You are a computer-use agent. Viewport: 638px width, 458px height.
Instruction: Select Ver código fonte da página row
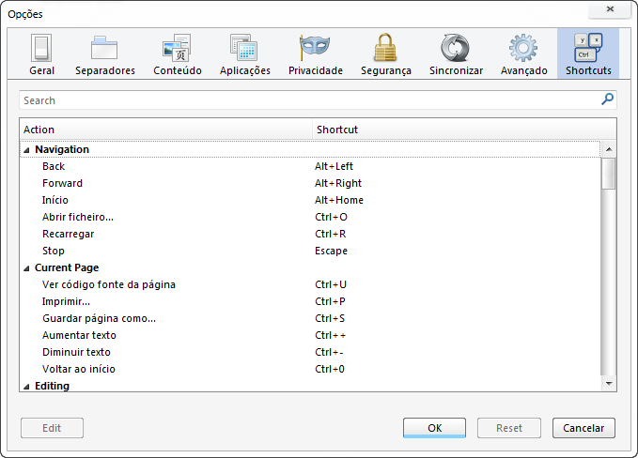[310, 284]
